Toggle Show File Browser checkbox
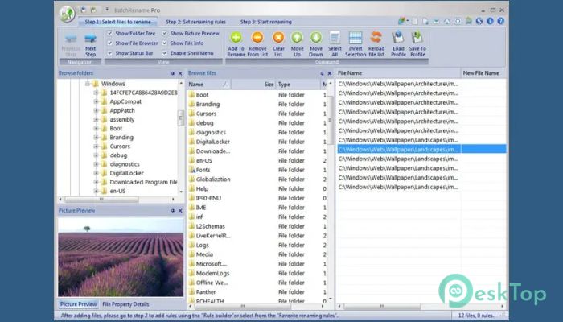This screenshot has width=563, height=322. [x=110, y=43]
